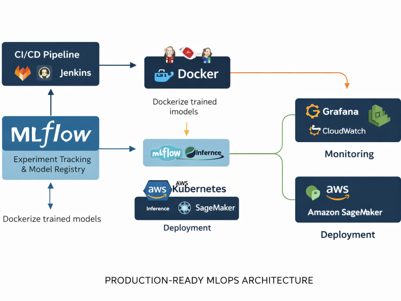The height and width of the screenshot is (301, 401).
Task: Click the aws logo in Amazon SageMaker box
Action: click(338, 192)
